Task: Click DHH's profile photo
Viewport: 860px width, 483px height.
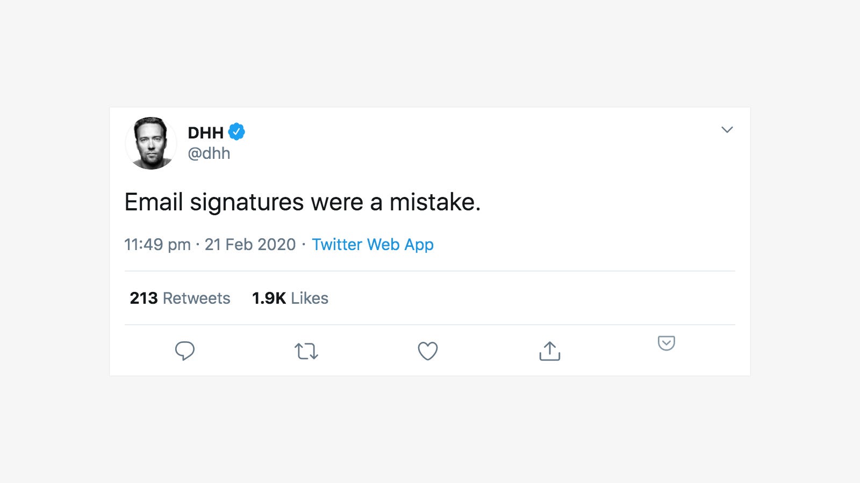Action: tap(151, 143)
